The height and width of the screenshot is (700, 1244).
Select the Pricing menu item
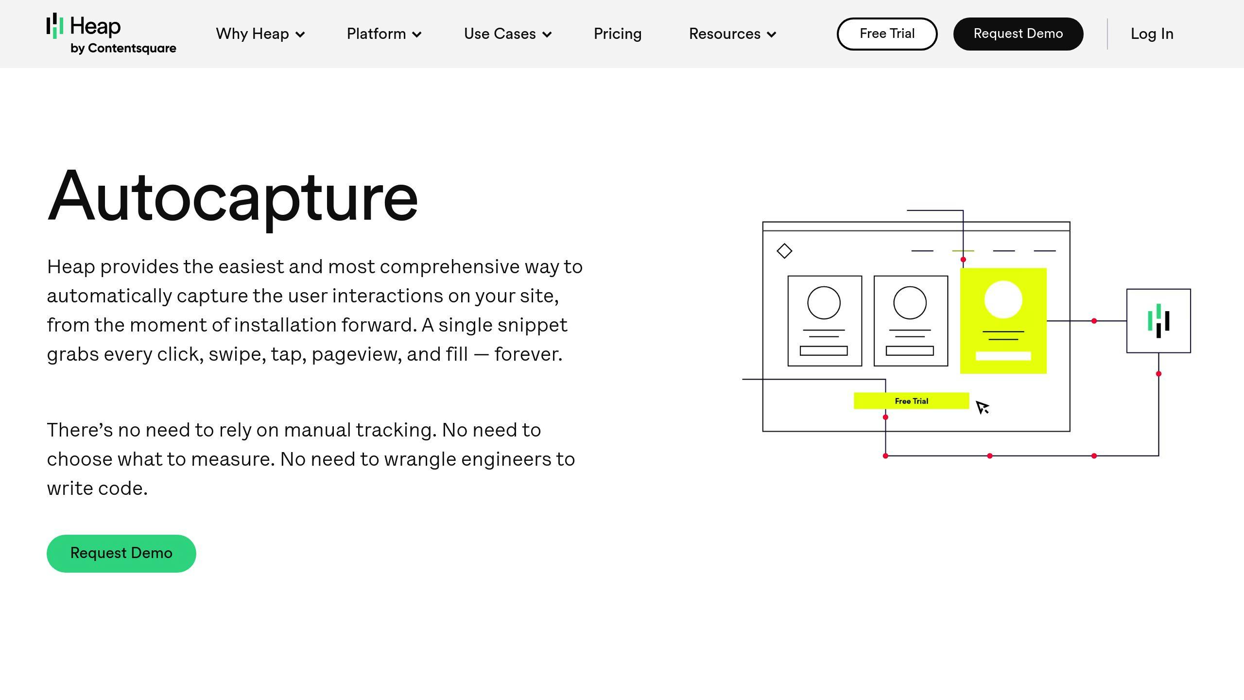[618, 34]
